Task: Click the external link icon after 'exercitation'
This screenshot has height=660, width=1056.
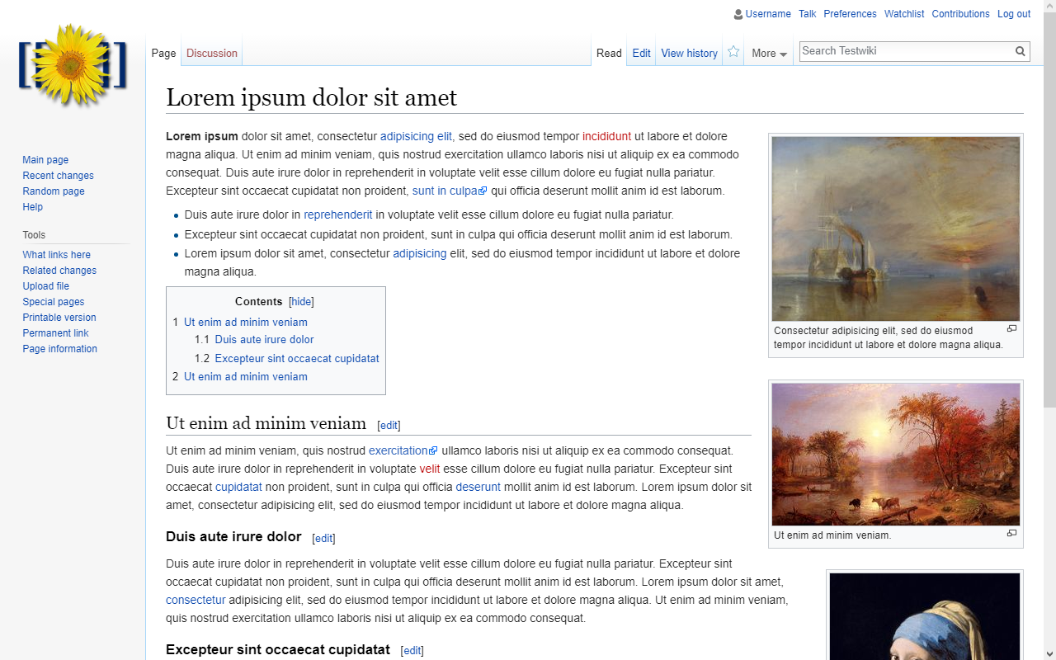Action: pos(433,451)
